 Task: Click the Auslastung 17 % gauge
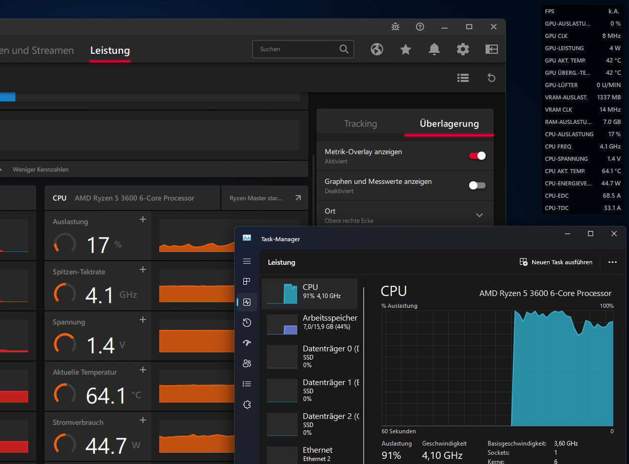(65, 244)
